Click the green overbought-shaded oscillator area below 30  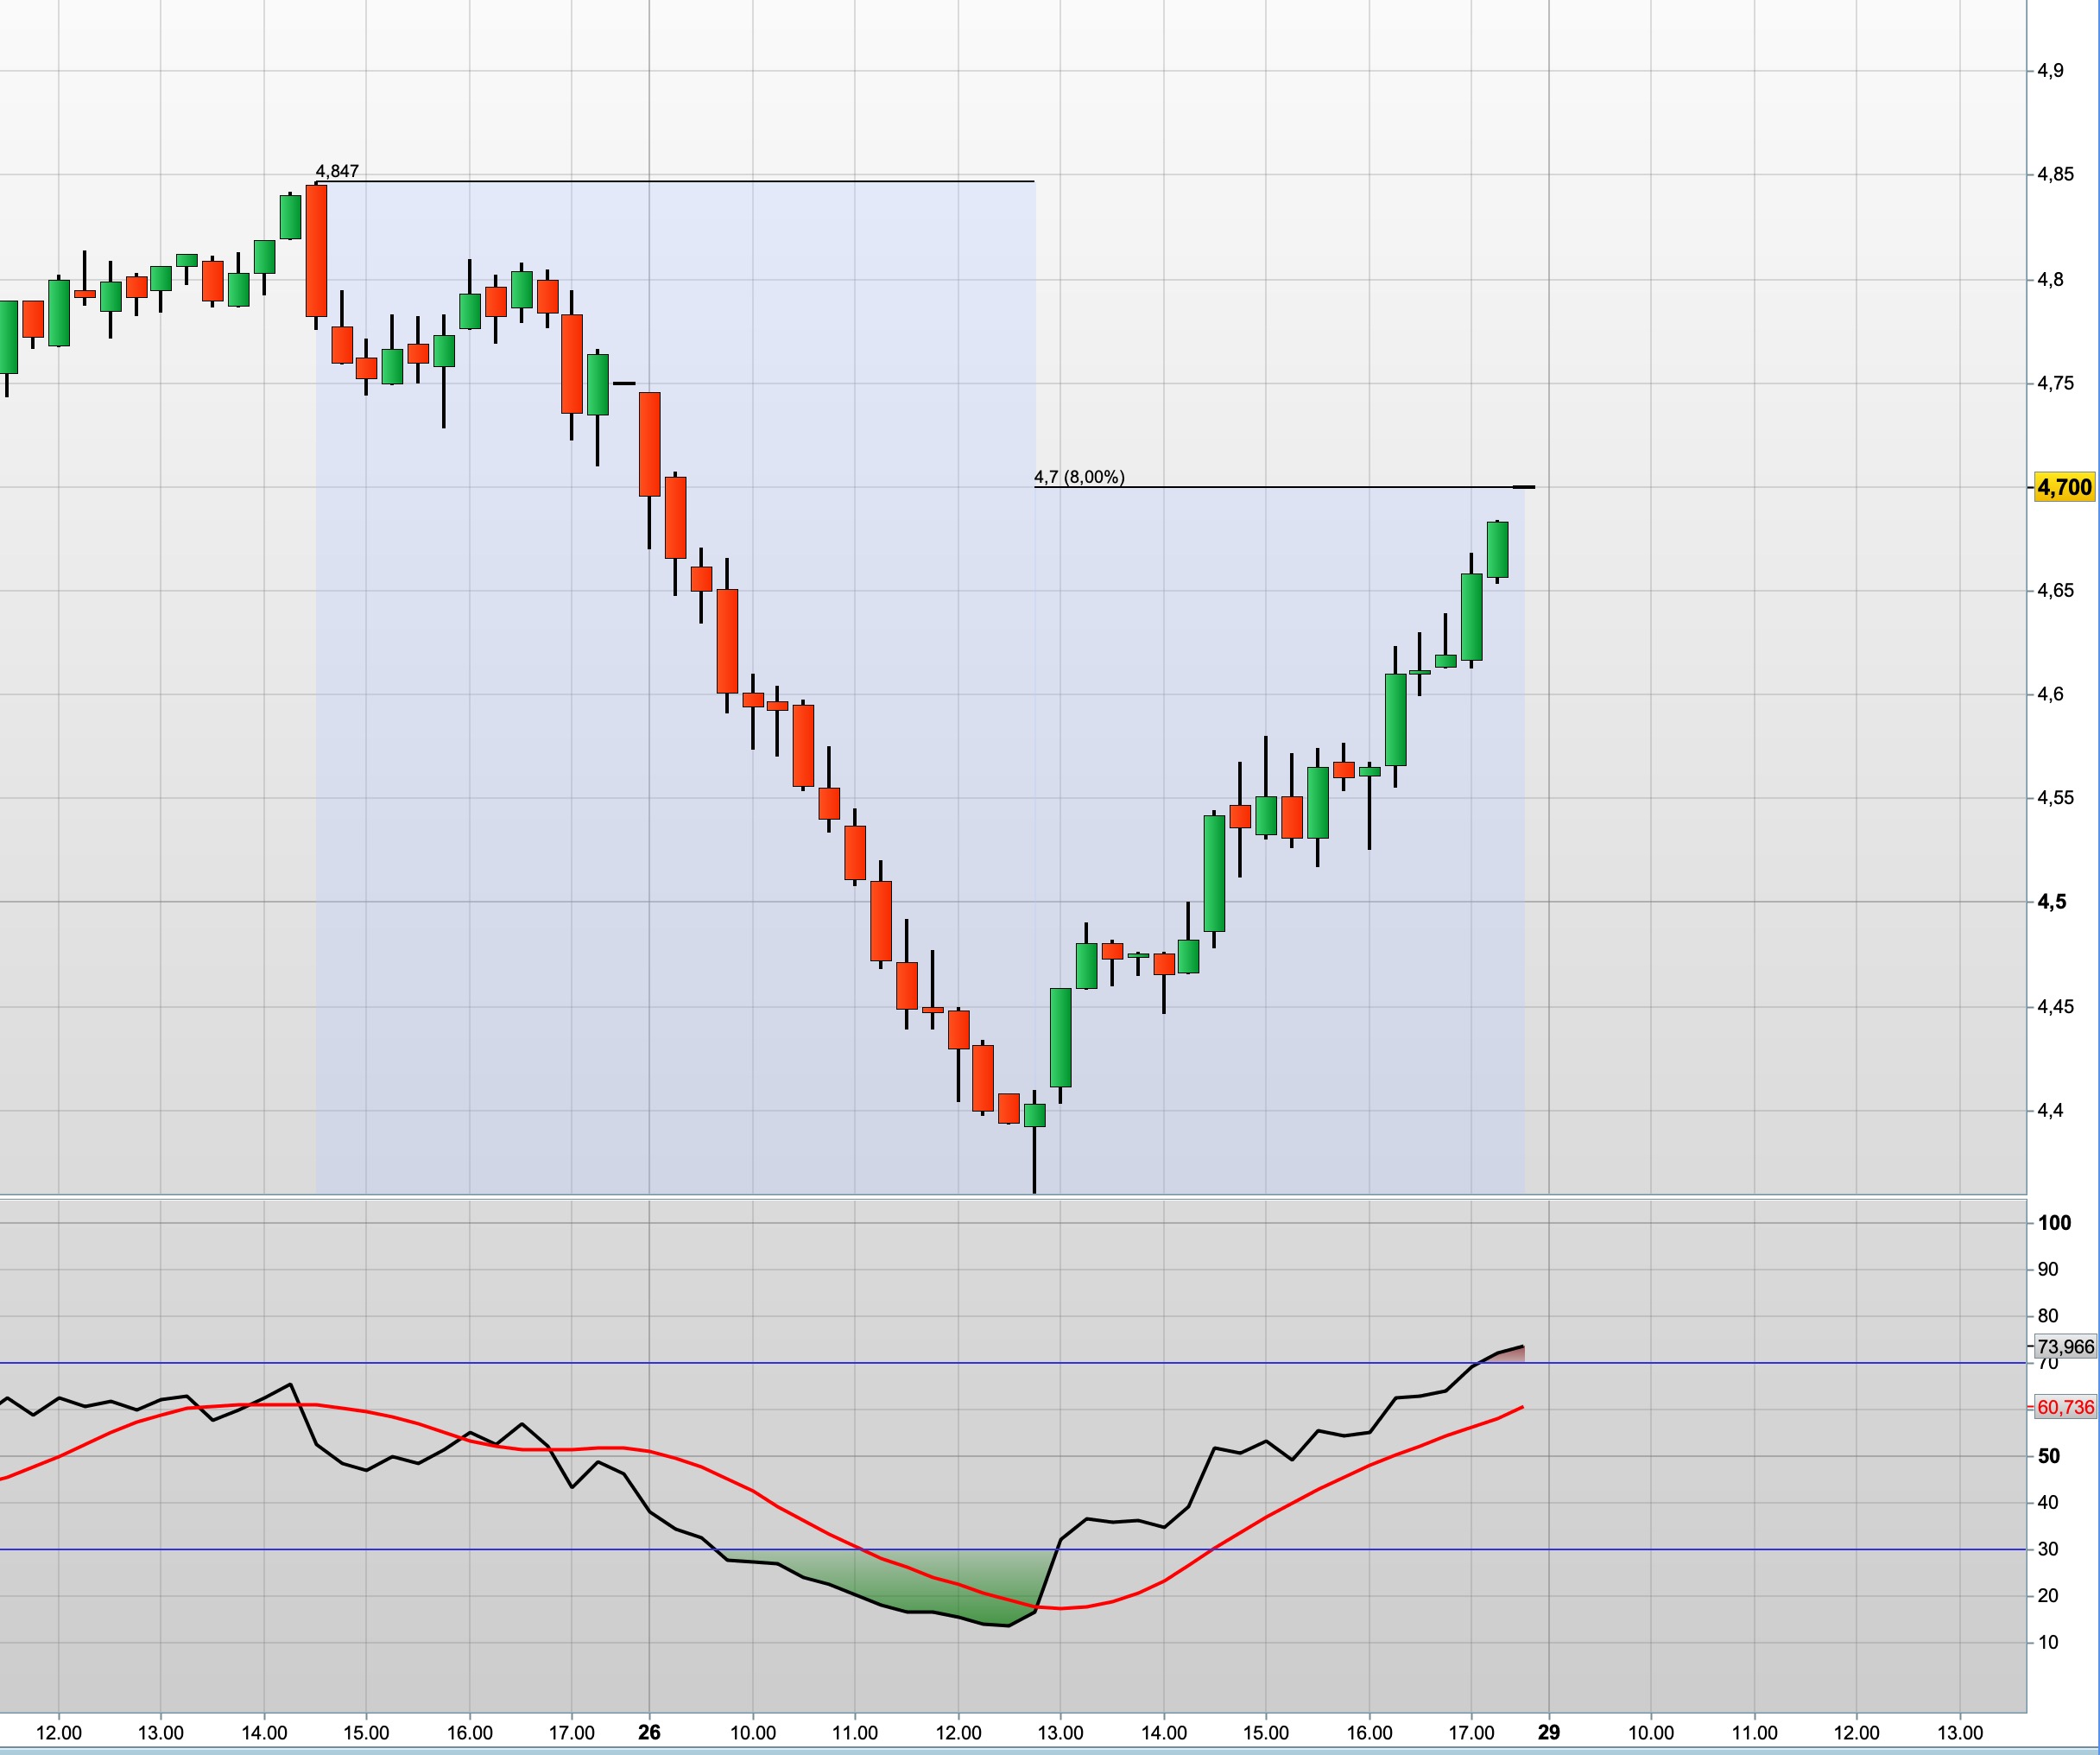coord(900,1580)
